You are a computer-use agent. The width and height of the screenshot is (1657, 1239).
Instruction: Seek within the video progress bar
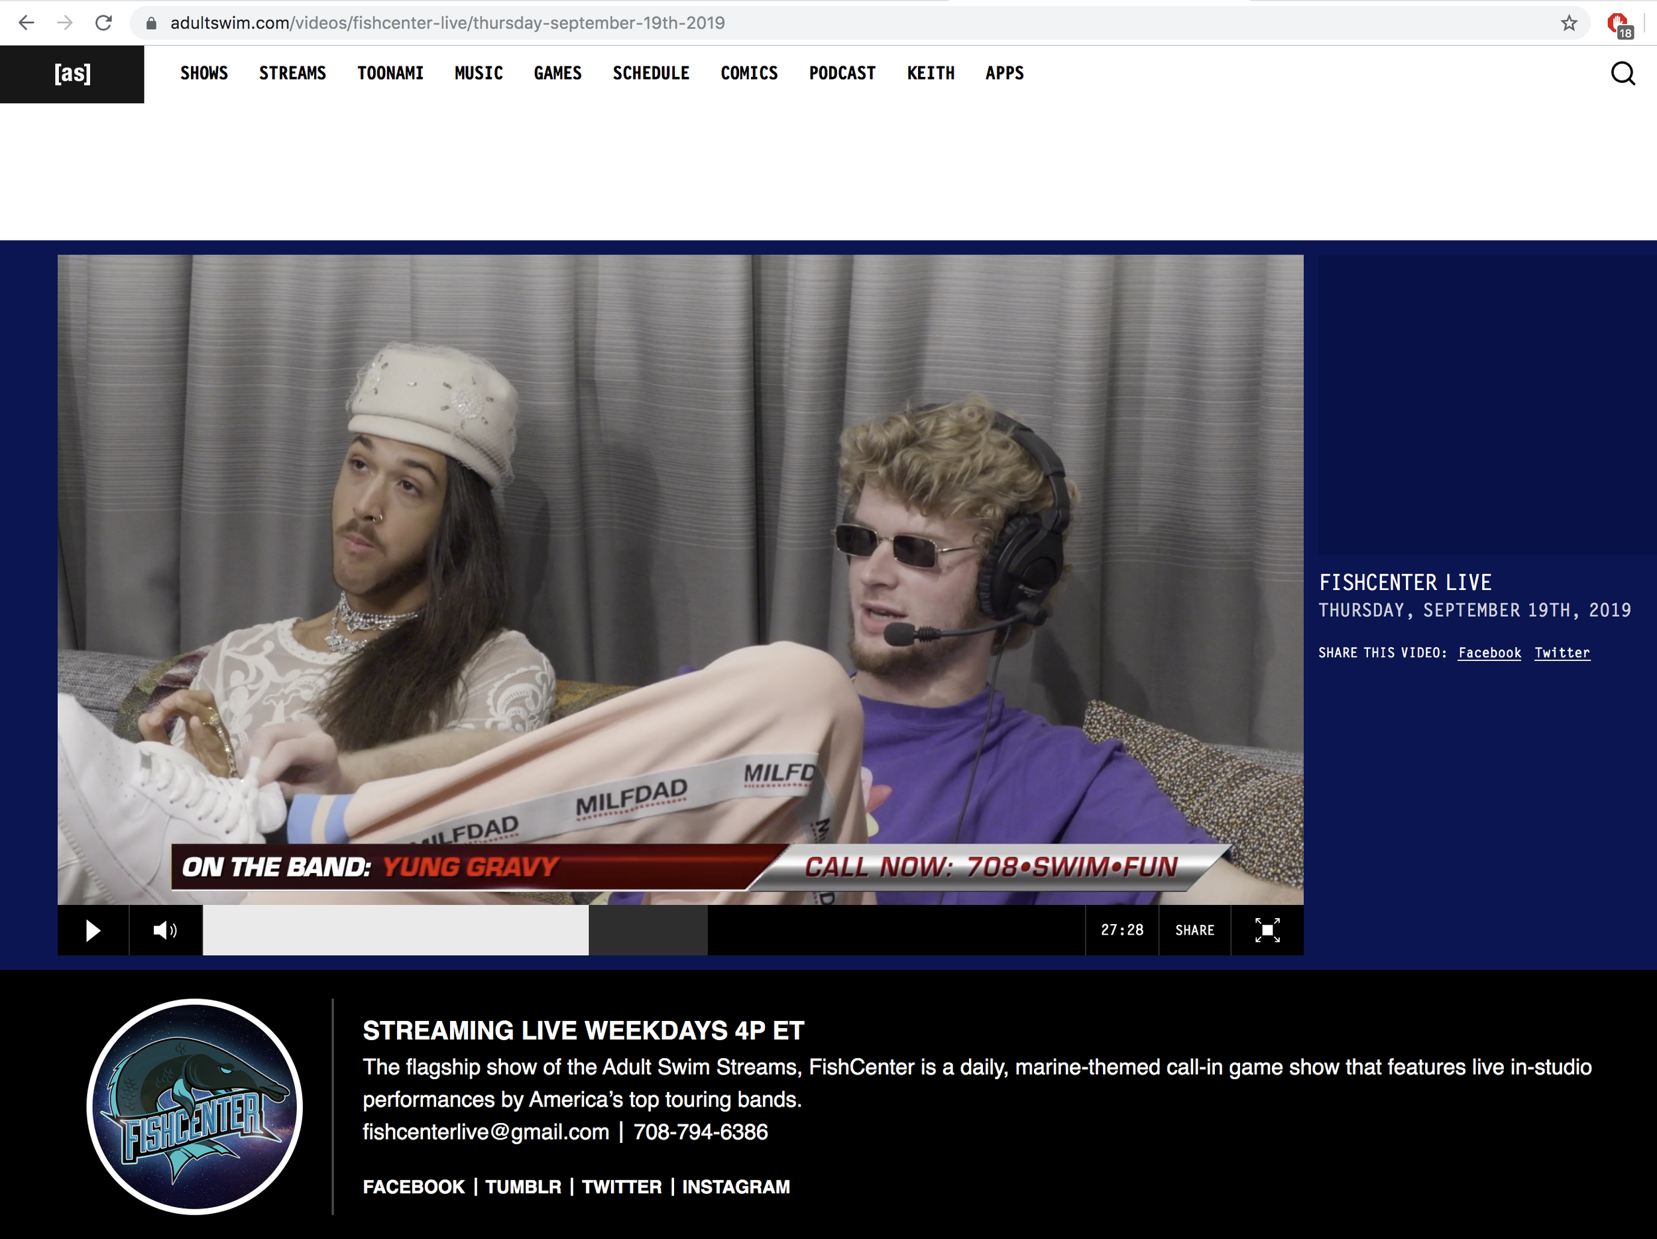(x=643, y=930)
